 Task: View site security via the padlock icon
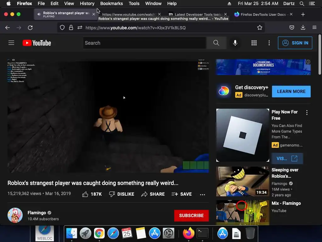point(71,28)
